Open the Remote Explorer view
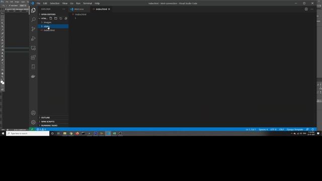This screenshot has height=181, width=322. click(x=33, y=48)
